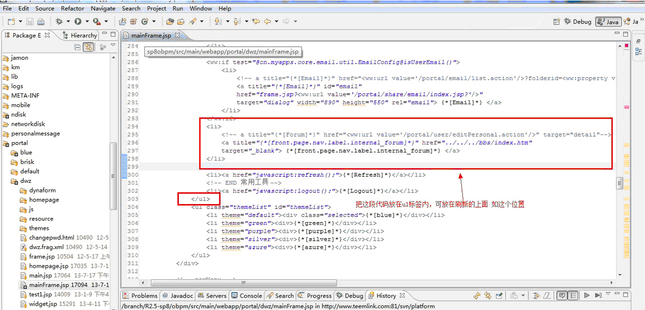
Task: Toggle Show Comment Viewer in History
Action: 562,295
